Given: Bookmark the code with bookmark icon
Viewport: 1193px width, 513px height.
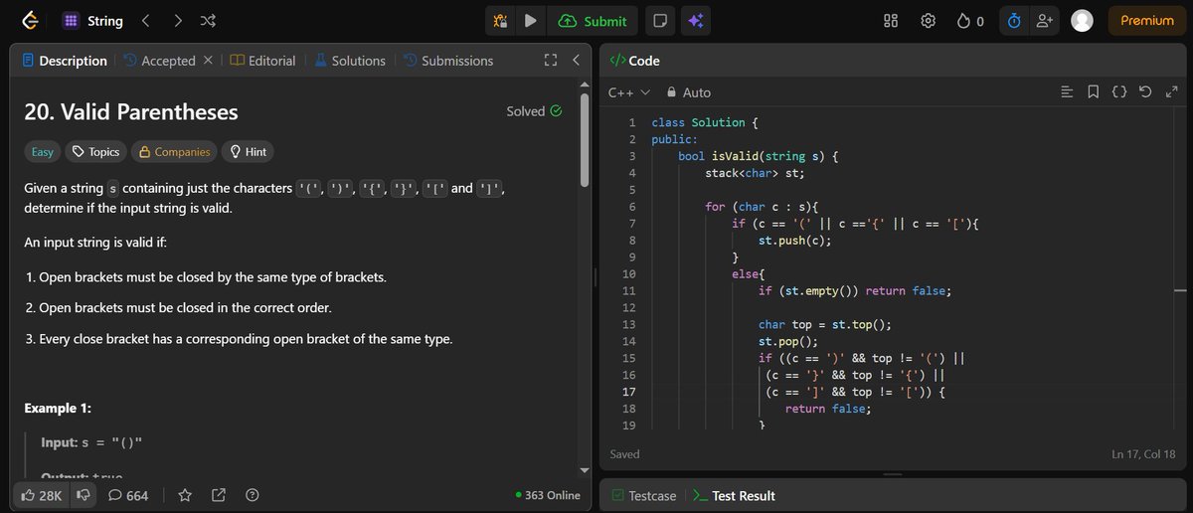Looking at the screenshot, I should (x=1093, y=92).
